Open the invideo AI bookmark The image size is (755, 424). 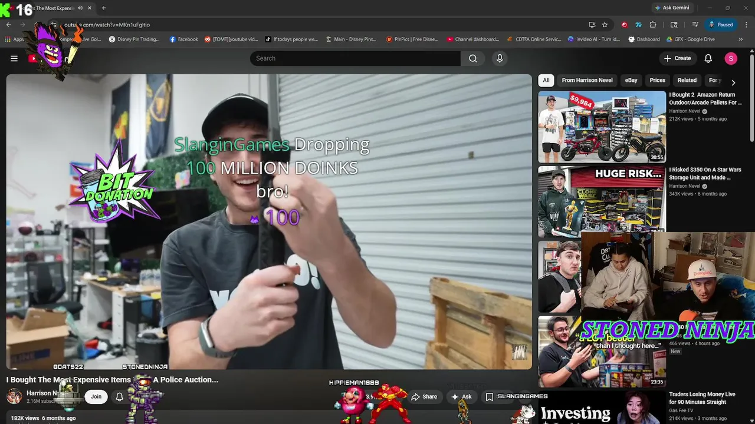click(x=593, y=39)
